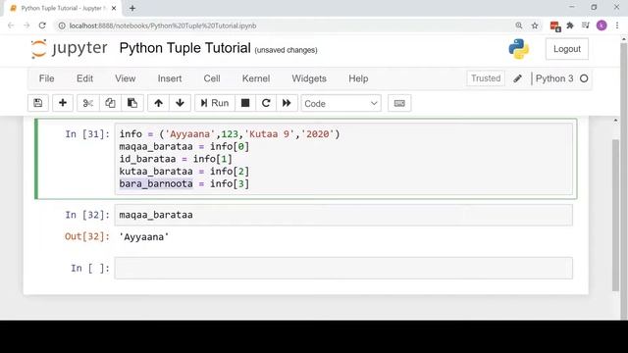Click the browser back arrow
628x353 pixels.
(x=11, y=25)
